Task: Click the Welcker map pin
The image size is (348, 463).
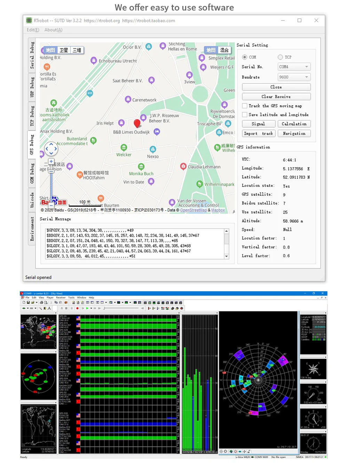Action: click(x=124, y=147)
